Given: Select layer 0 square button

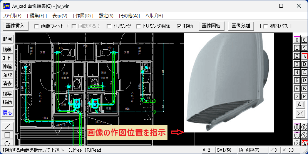Looking at the screenshot, I should tap(297, 40).
